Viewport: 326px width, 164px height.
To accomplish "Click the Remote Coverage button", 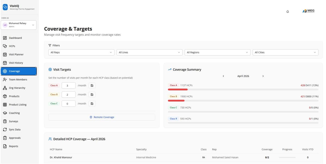I will click(102, 117).
